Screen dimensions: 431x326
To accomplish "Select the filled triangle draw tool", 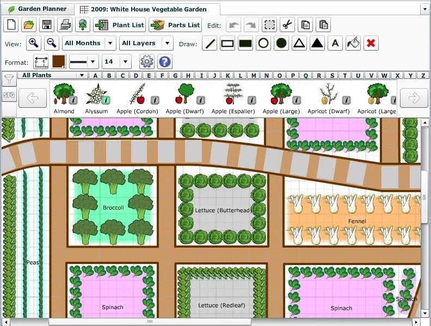I will [x=317, y=43].
